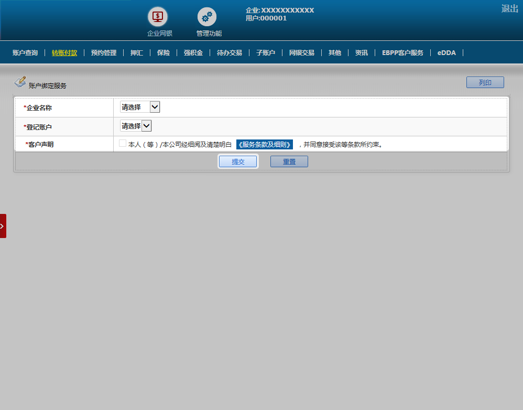Open the 账户查询 menu
The width and height of the screenshot is (523, 410).
pyautogui.click(x=25, y=53)
